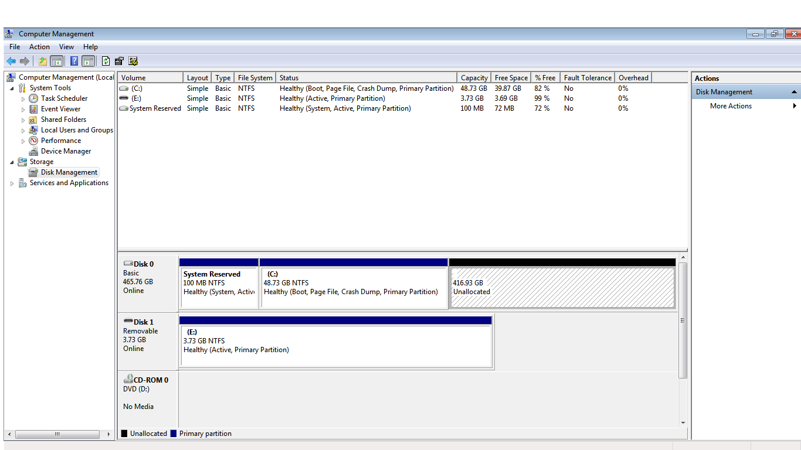The width and height of the screenshot is (801, 450).
Task: Open the View menu
Action: (66, 47)
